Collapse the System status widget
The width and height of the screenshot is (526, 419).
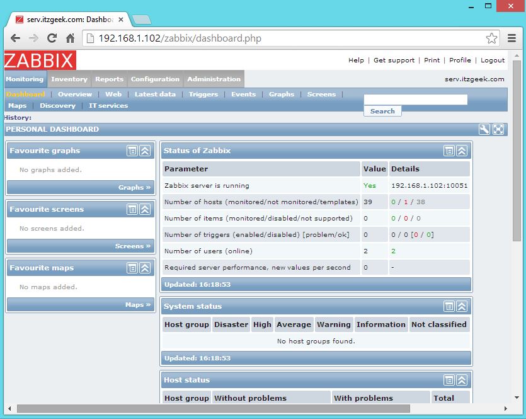click(462, 306)
